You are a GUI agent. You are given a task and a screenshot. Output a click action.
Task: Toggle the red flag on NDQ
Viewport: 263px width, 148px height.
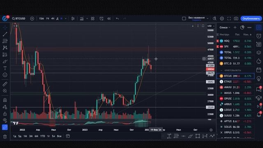pos(218,41)
